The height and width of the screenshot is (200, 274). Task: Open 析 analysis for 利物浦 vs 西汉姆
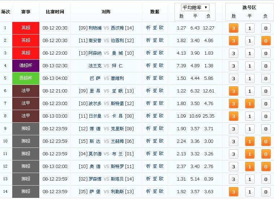coord(148,28)
